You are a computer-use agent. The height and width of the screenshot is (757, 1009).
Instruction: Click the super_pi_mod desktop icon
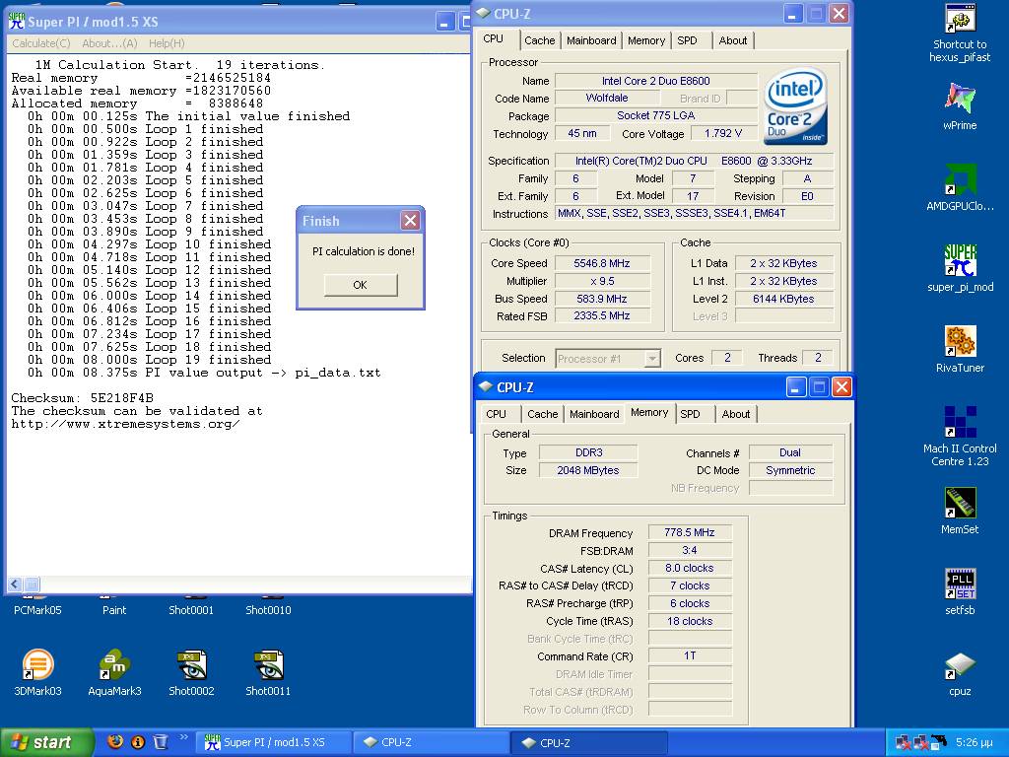[x=960, y=260]
